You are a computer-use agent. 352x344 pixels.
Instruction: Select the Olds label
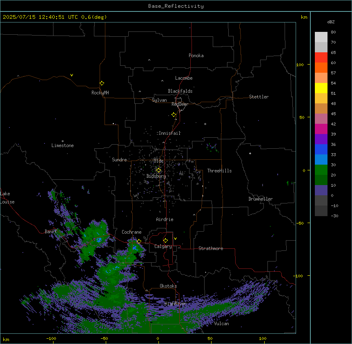(158, 161)
